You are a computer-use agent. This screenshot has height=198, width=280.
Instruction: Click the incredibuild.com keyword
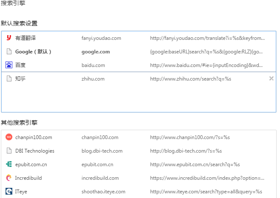[100, 178]
